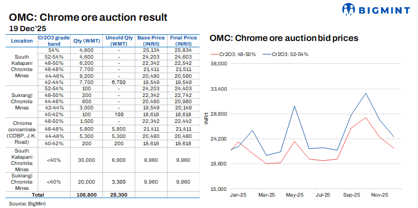Select the Cr2O3 grade band column header
The width and height of the screenshot is (418, 208).
53,40
